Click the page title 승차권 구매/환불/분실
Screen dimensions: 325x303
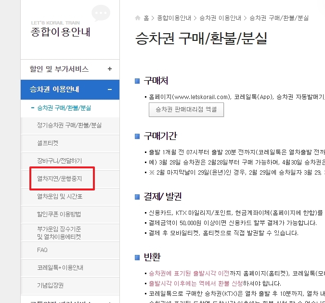click(201, 38)
